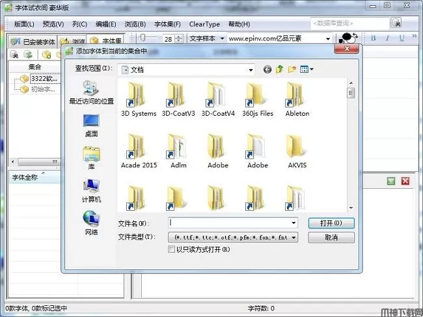This screenshot has width=423, height=317.
Task: Create a new folder in the dialog
Action: click(292, 70)
